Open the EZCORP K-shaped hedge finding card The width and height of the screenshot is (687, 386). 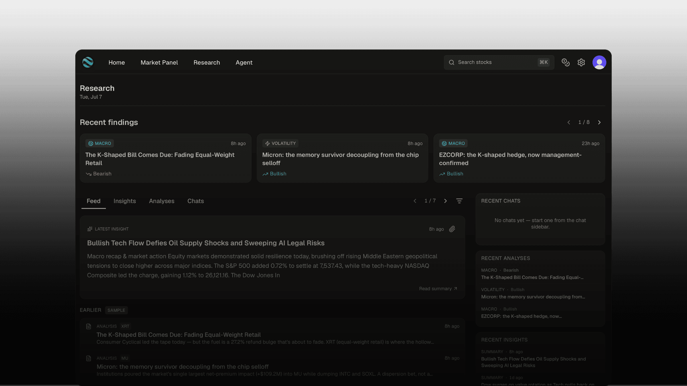(x=519, y=158)
